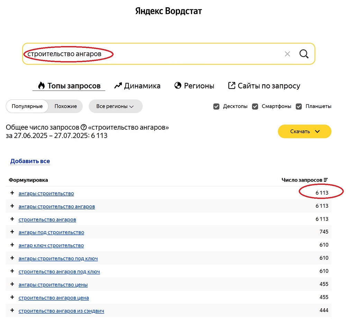Open the Скачать download dropdown
Image resolution: width=346 pixels, height=319 pixels.
click(304, 131)
